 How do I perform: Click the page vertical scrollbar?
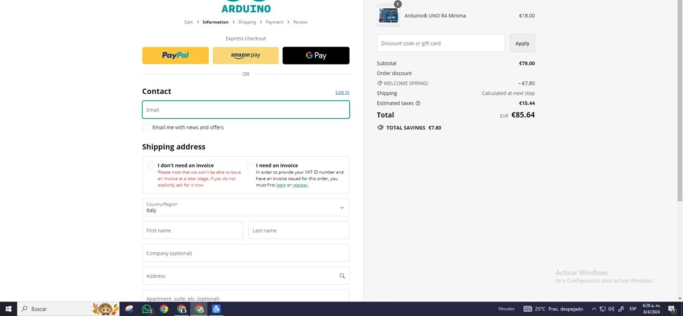pyautogui.click(x=680, y=100)
